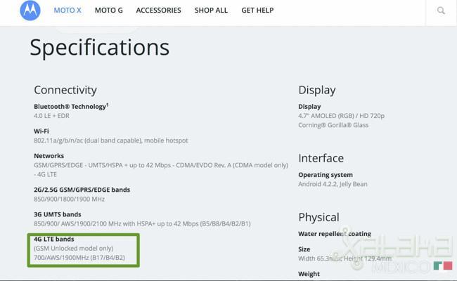457x281 pixels.
Task: Click the Physical section heading
Action: (x=318, y=217)
